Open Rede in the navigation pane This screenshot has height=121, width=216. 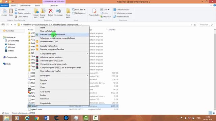click(x=8, y=64)
